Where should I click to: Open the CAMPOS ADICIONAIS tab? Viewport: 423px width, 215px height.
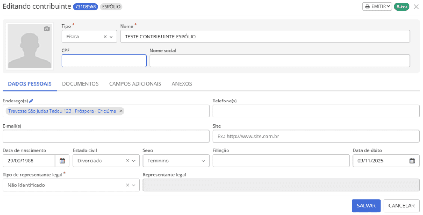[x=135, y=84]
